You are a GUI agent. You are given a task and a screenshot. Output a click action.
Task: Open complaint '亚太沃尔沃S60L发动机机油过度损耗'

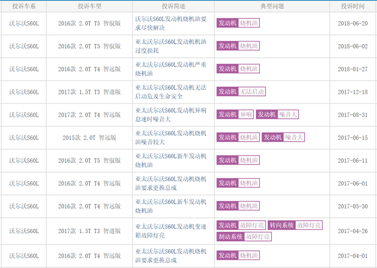coord(171,46)
